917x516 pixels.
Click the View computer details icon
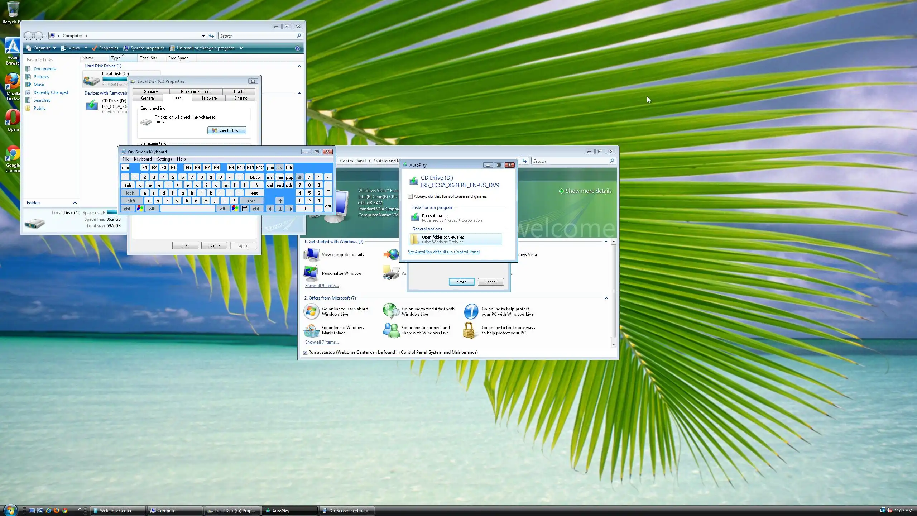click(x=311, y=255)
